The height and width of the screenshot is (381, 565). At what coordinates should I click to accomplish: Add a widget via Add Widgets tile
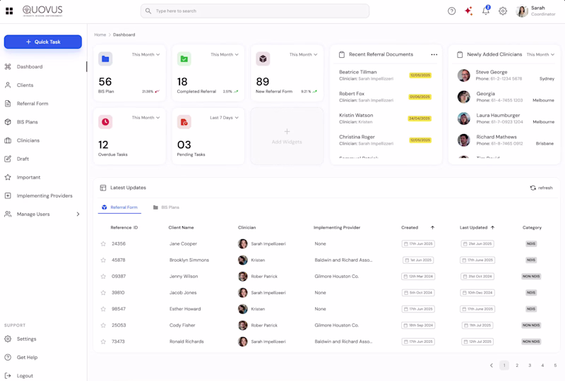pyautogui.click(x=287, y=136)
